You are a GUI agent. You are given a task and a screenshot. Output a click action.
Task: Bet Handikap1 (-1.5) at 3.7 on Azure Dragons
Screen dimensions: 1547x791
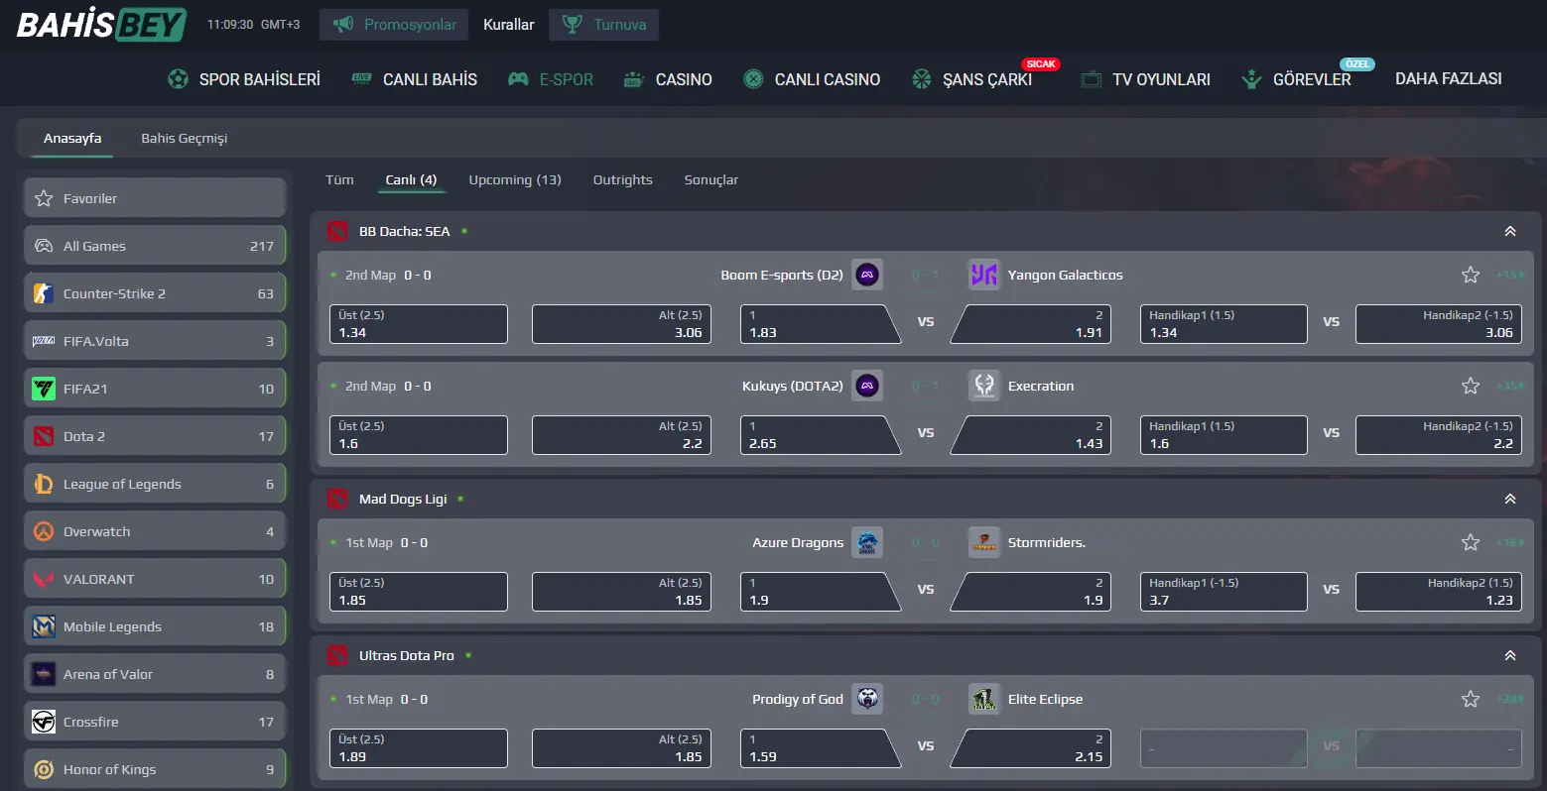[1224, 592]
